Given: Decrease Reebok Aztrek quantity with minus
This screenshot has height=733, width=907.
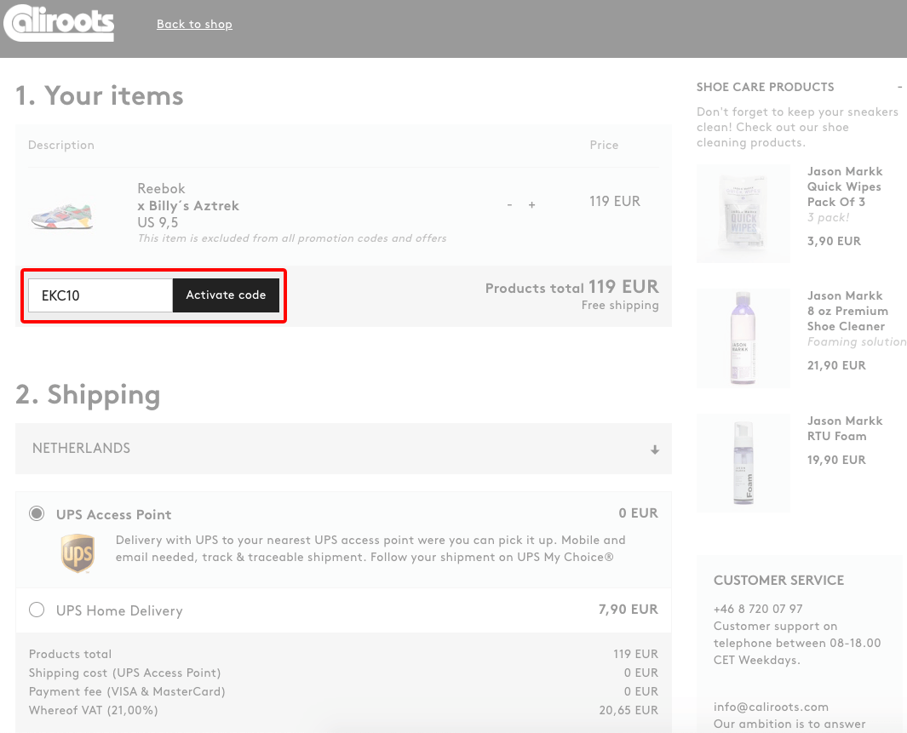Looking at the screenshot, I should pos(509,204).
